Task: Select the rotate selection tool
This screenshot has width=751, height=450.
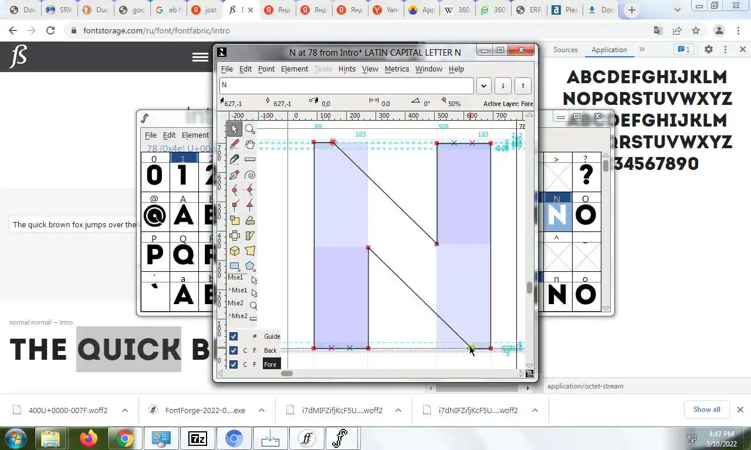Action: point(250,220)
